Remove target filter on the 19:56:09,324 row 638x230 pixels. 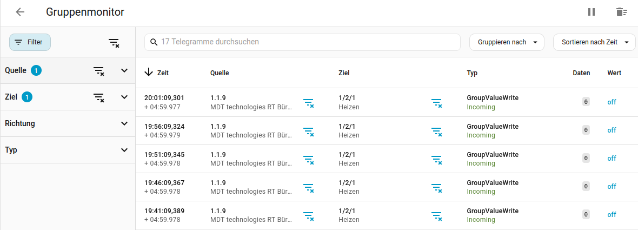tap(436, 130)
